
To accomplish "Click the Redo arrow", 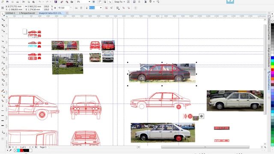I will tap(47, 2).
